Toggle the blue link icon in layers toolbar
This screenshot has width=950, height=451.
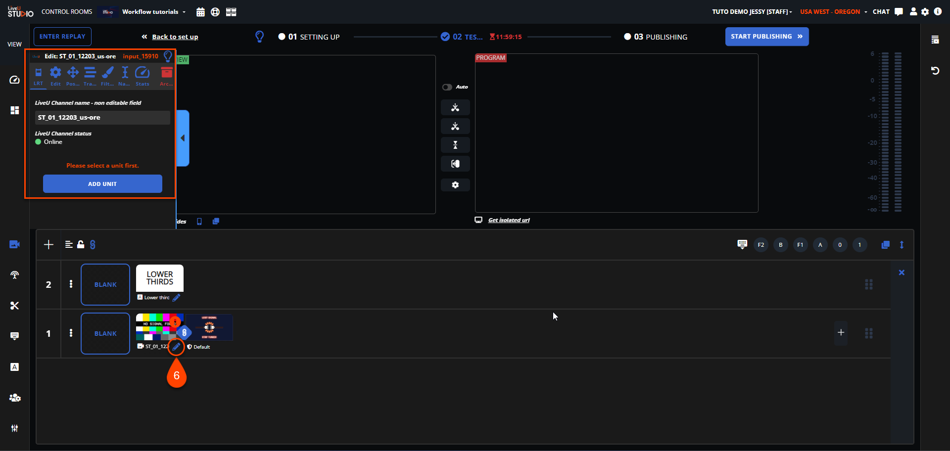(93, 244)
